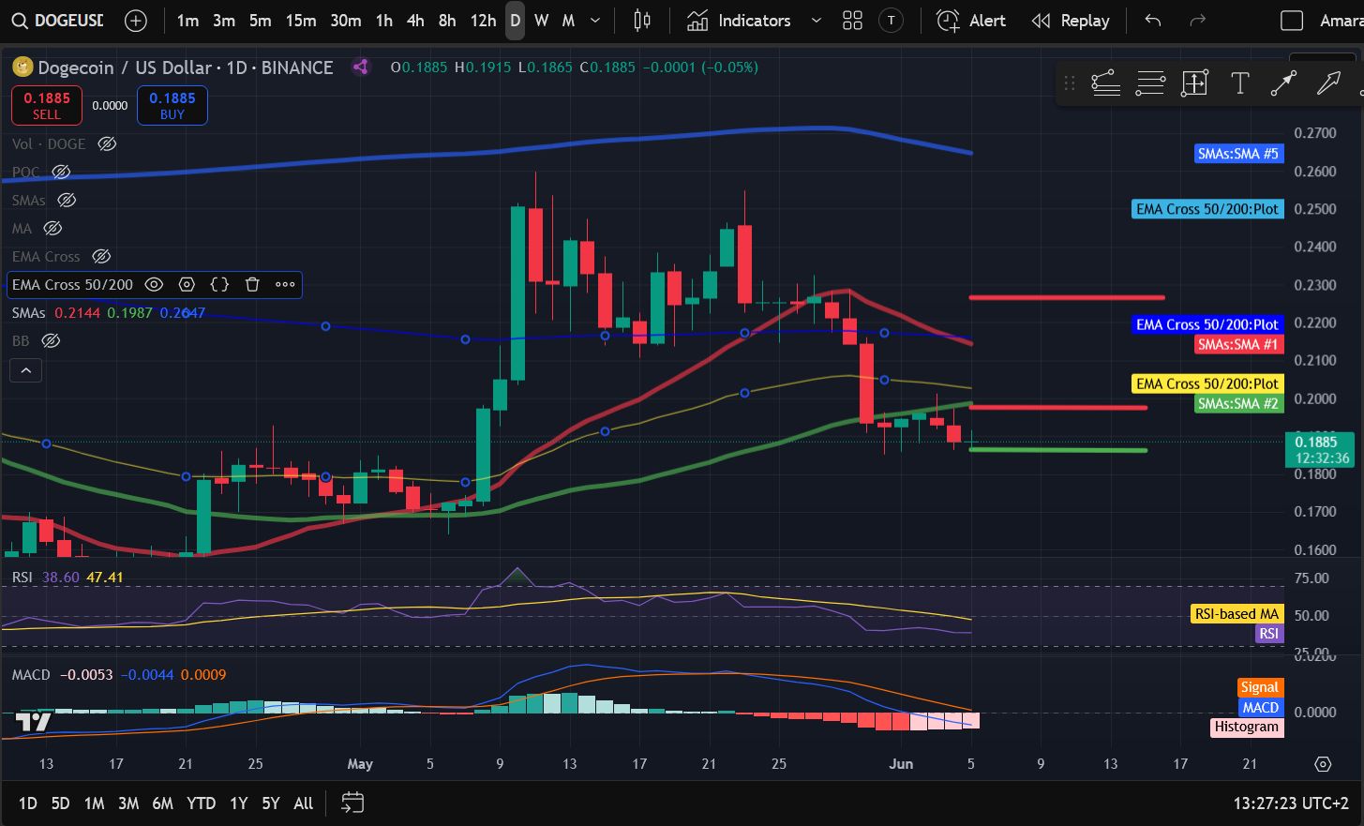Screen dimensions: 1364x826
Task: Select the RSI legend title
Action: [22, 577]
